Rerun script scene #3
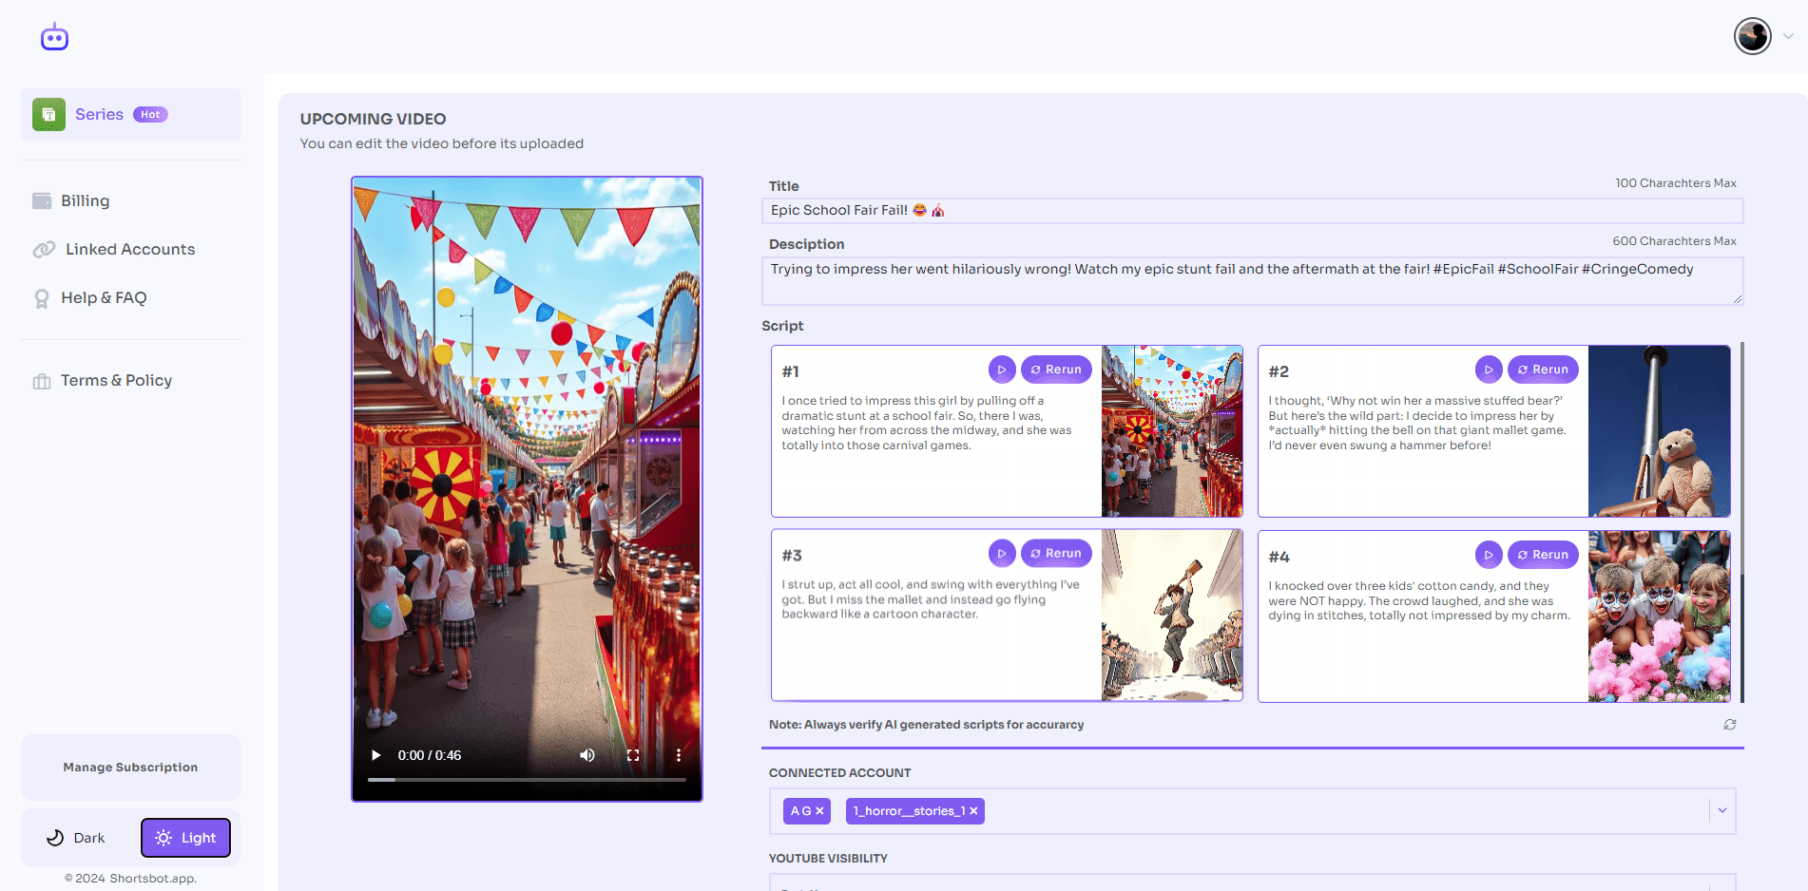 pyautogui.click(x=1056, y=553)
